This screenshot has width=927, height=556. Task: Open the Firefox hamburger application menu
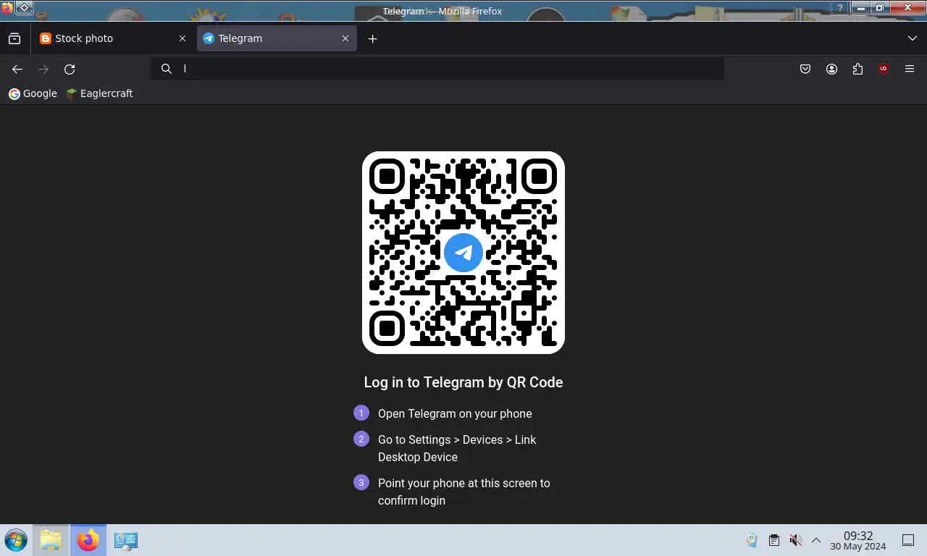coord(910,69)
